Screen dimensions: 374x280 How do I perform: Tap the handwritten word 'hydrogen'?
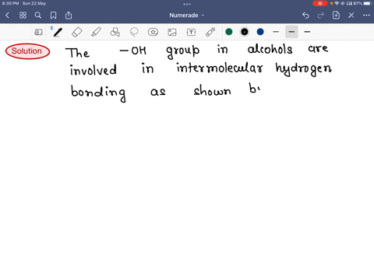tap(303, 68)
